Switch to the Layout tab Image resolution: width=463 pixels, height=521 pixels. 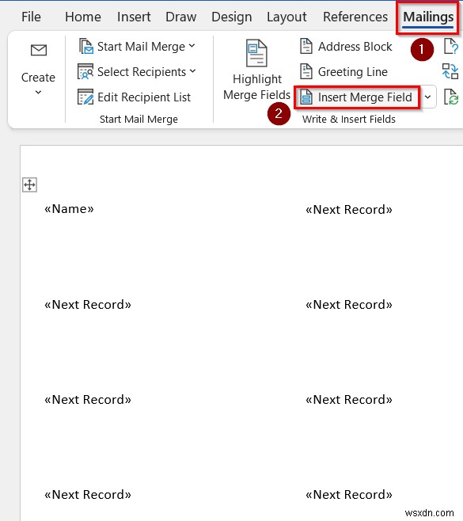click(287, 17)
